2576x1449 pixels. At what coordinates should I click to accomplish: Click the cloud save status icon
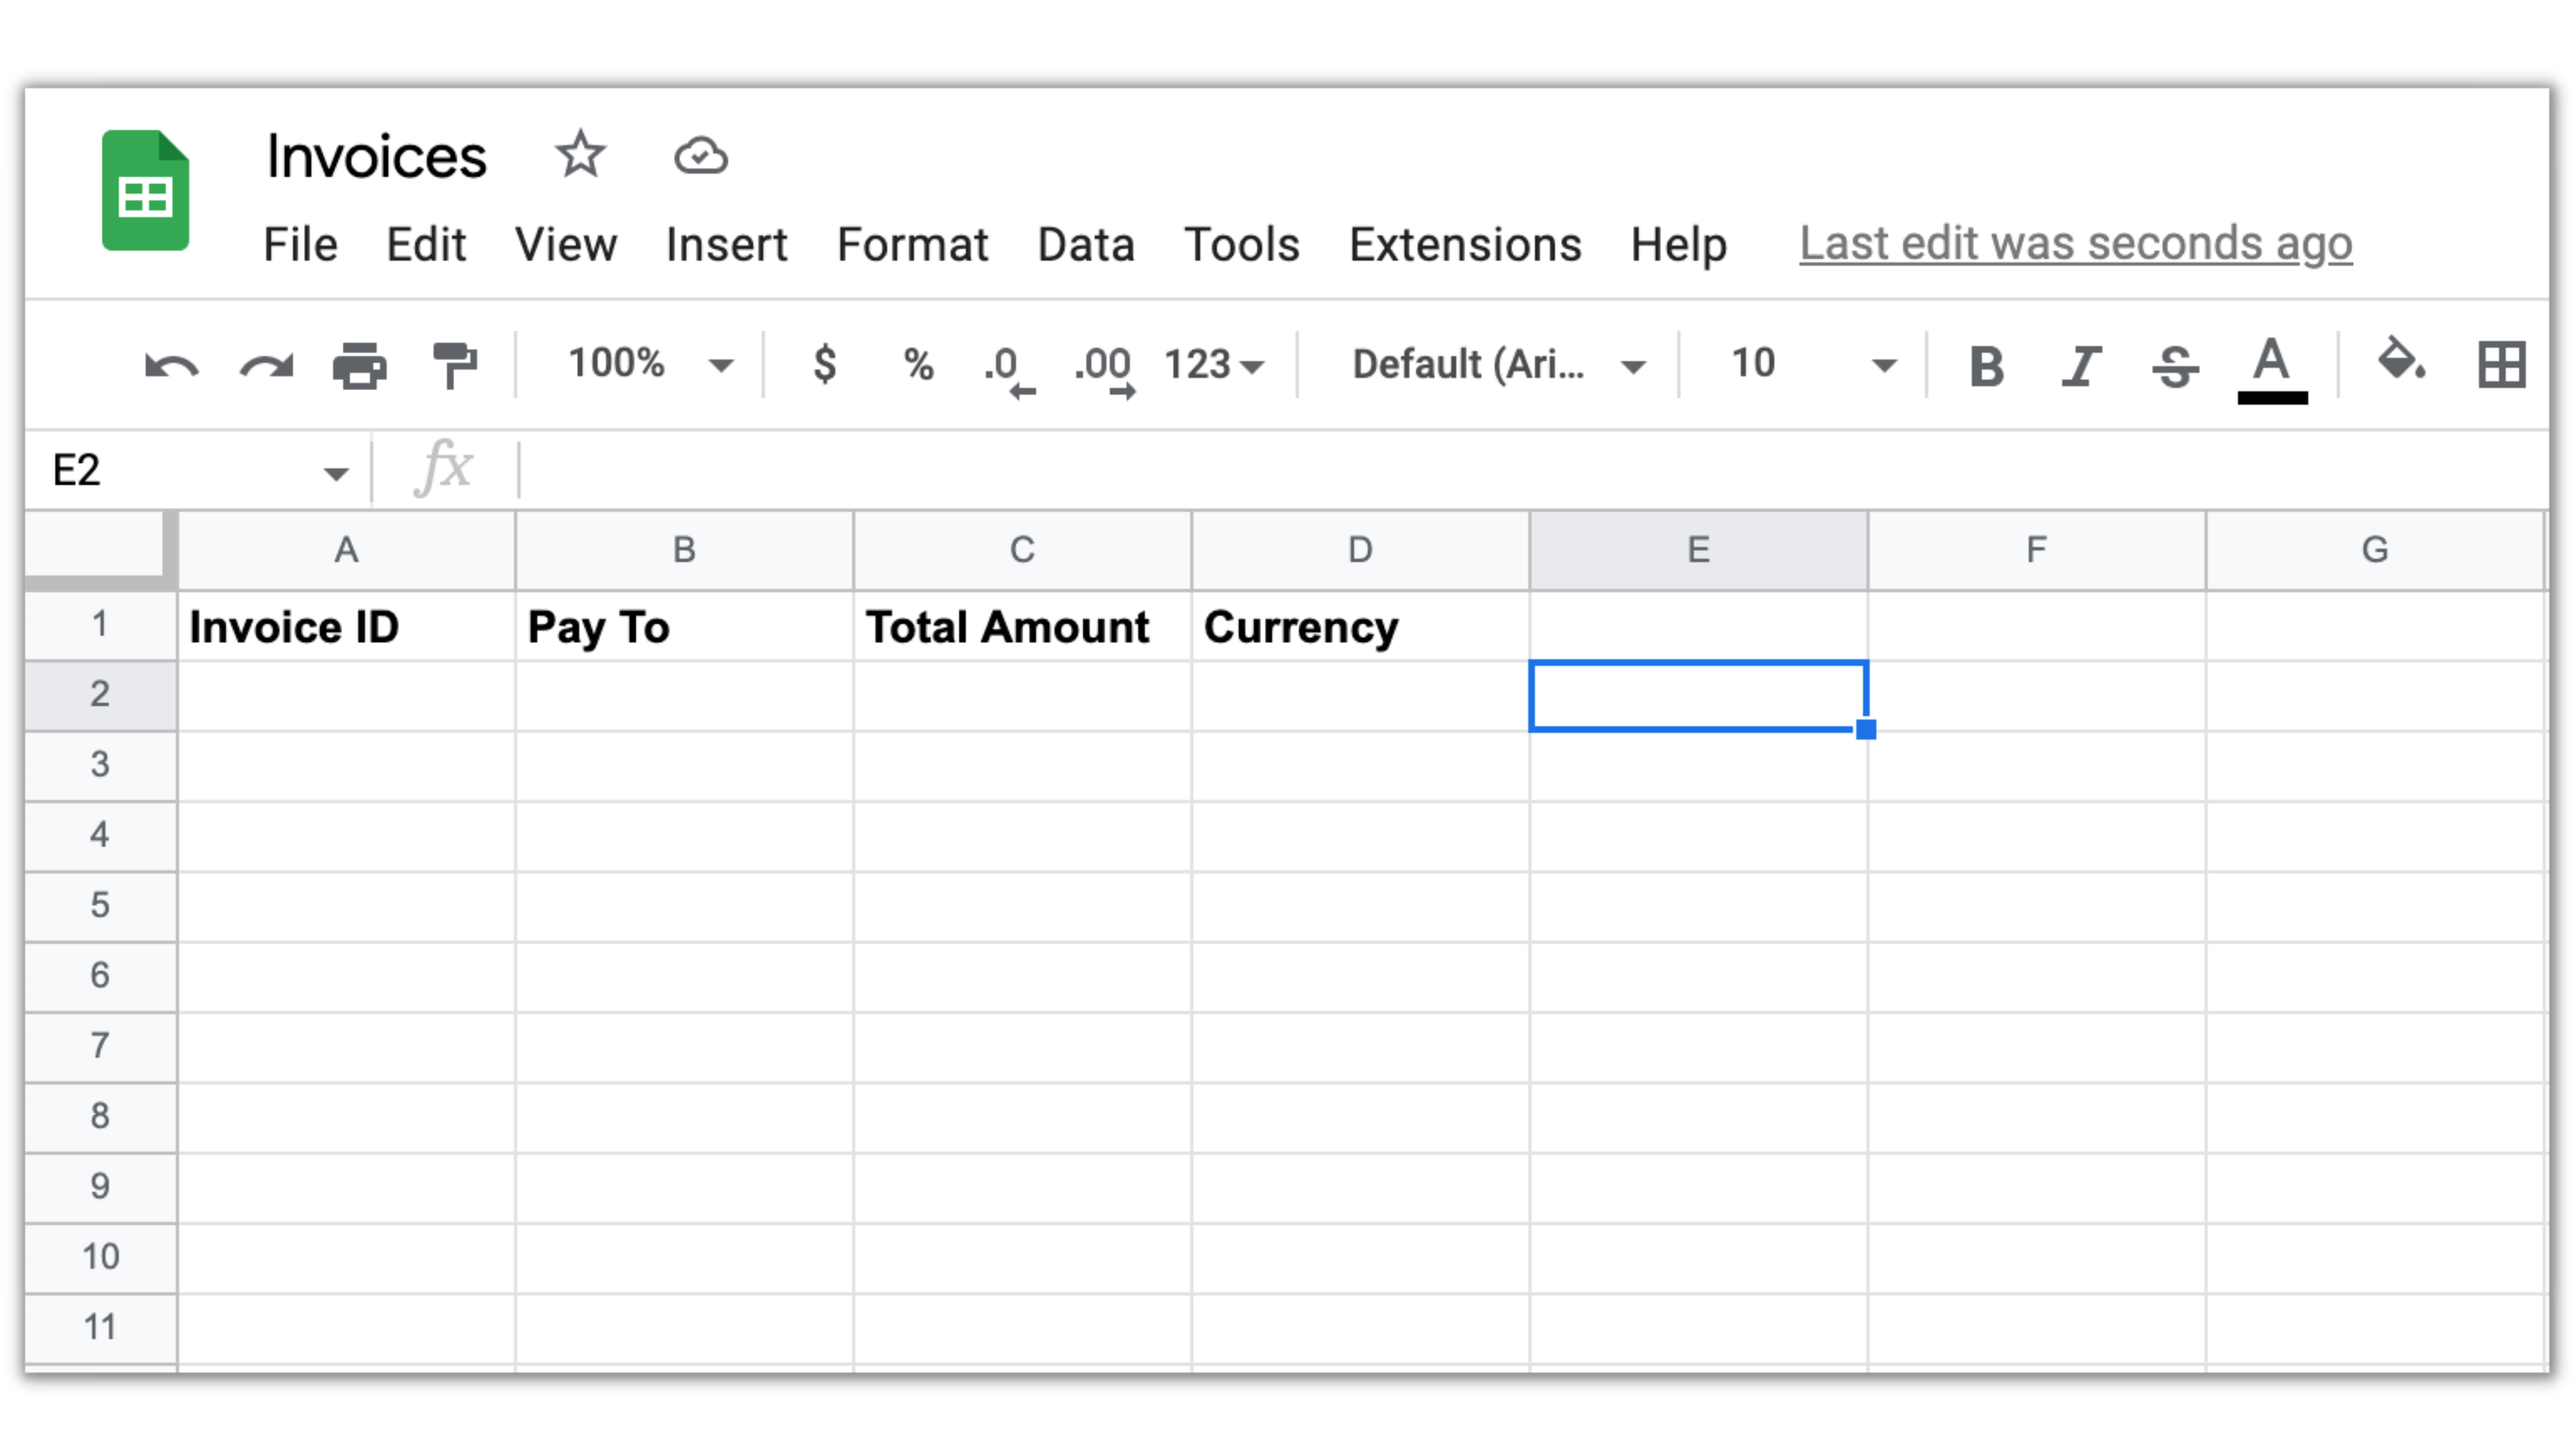coord(700,156)
